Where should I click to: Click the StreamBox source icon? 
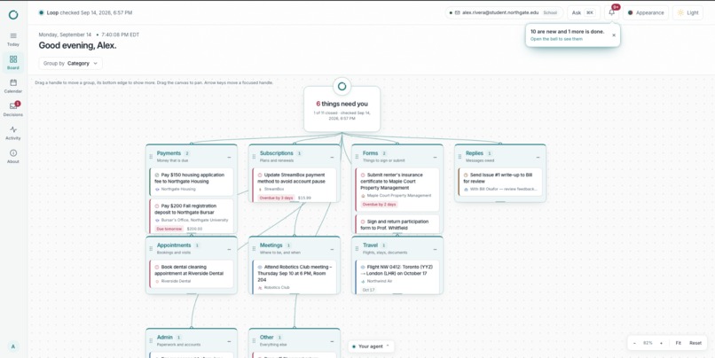[260, 189]
